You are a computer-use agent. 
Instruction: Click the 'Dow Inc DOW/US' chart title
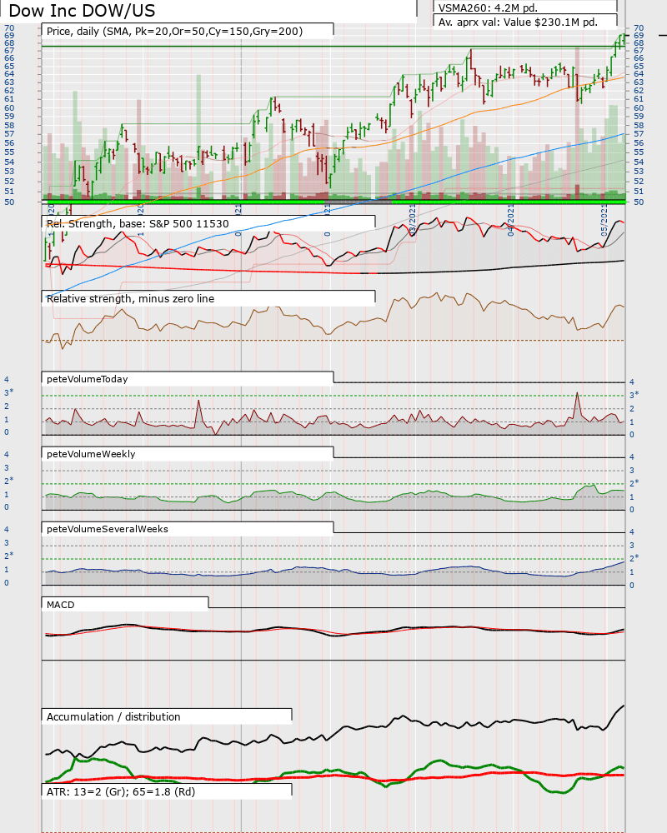(82, 11)
